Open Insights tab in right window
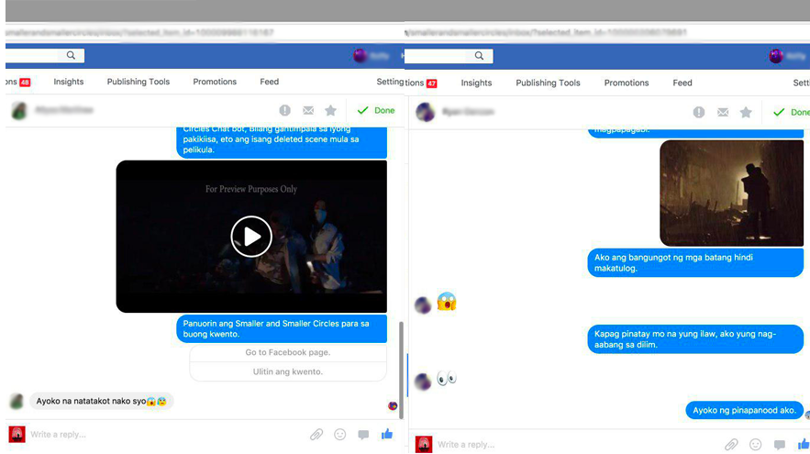 (x=476, y=83)
